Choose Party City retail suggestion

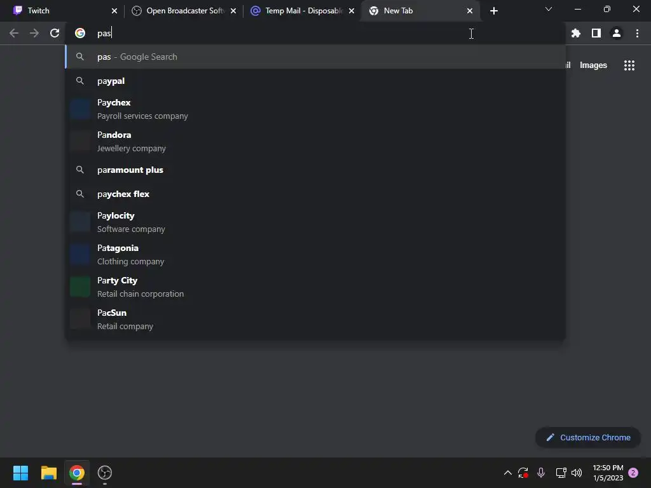click(x=315, y=287)
